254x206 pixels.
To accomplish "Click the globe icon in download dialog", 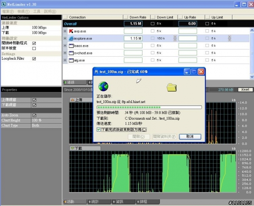I will [103, 86].
